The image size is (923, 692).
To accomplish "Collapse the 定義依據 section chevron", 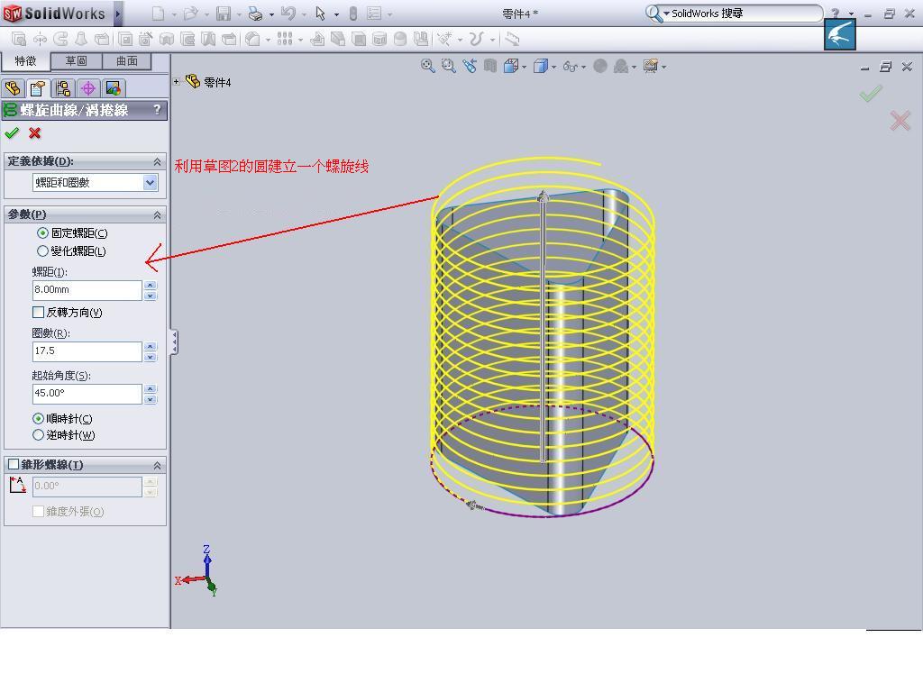I will point(157,161).
